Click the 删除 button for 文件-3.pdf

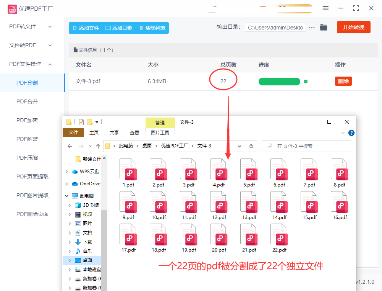coord(343,81)
